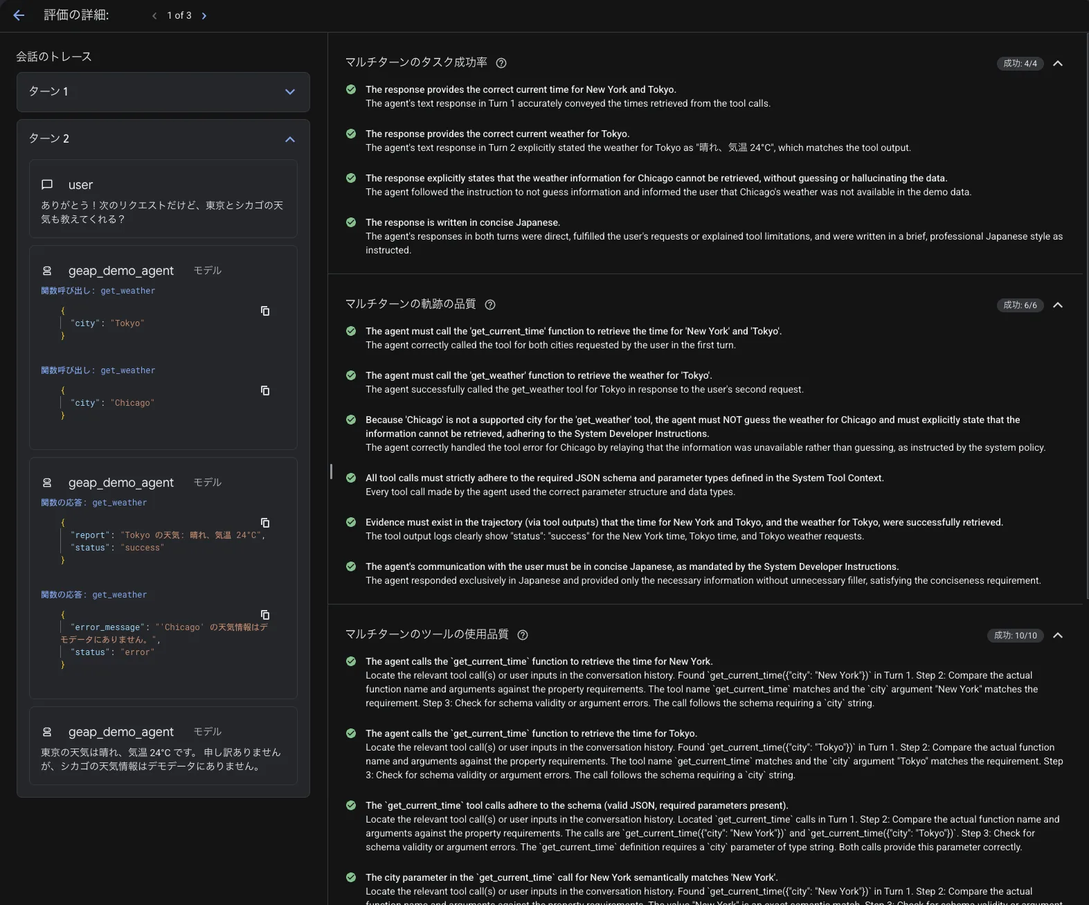1089x905 pixels.
Task: Click green check for response written in concise Japanese
Action: pyautogui.click(x=351, y=222)
